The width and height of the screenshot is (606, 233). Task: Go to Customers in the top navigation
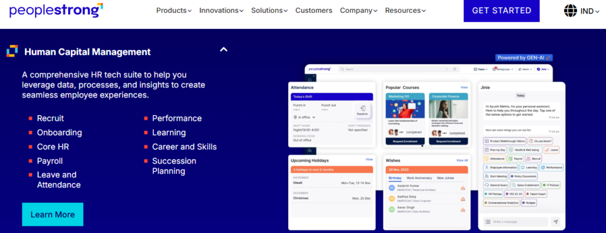[x=314, y=11]
